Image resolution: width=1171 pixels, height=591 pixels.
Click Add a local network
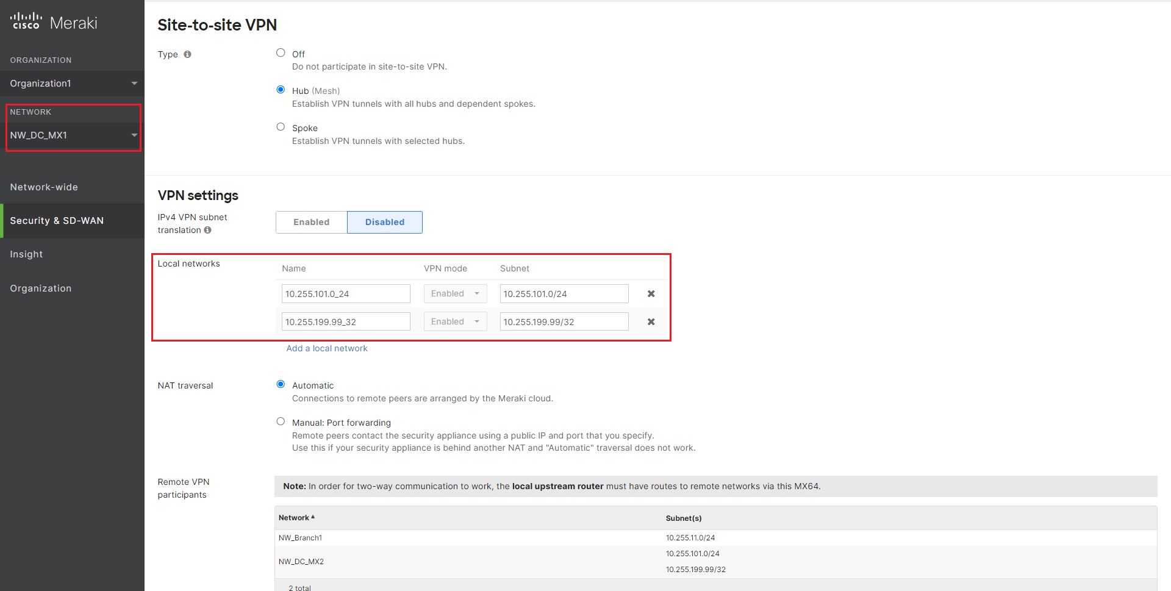pyautogui.click(x=327, y=348)
